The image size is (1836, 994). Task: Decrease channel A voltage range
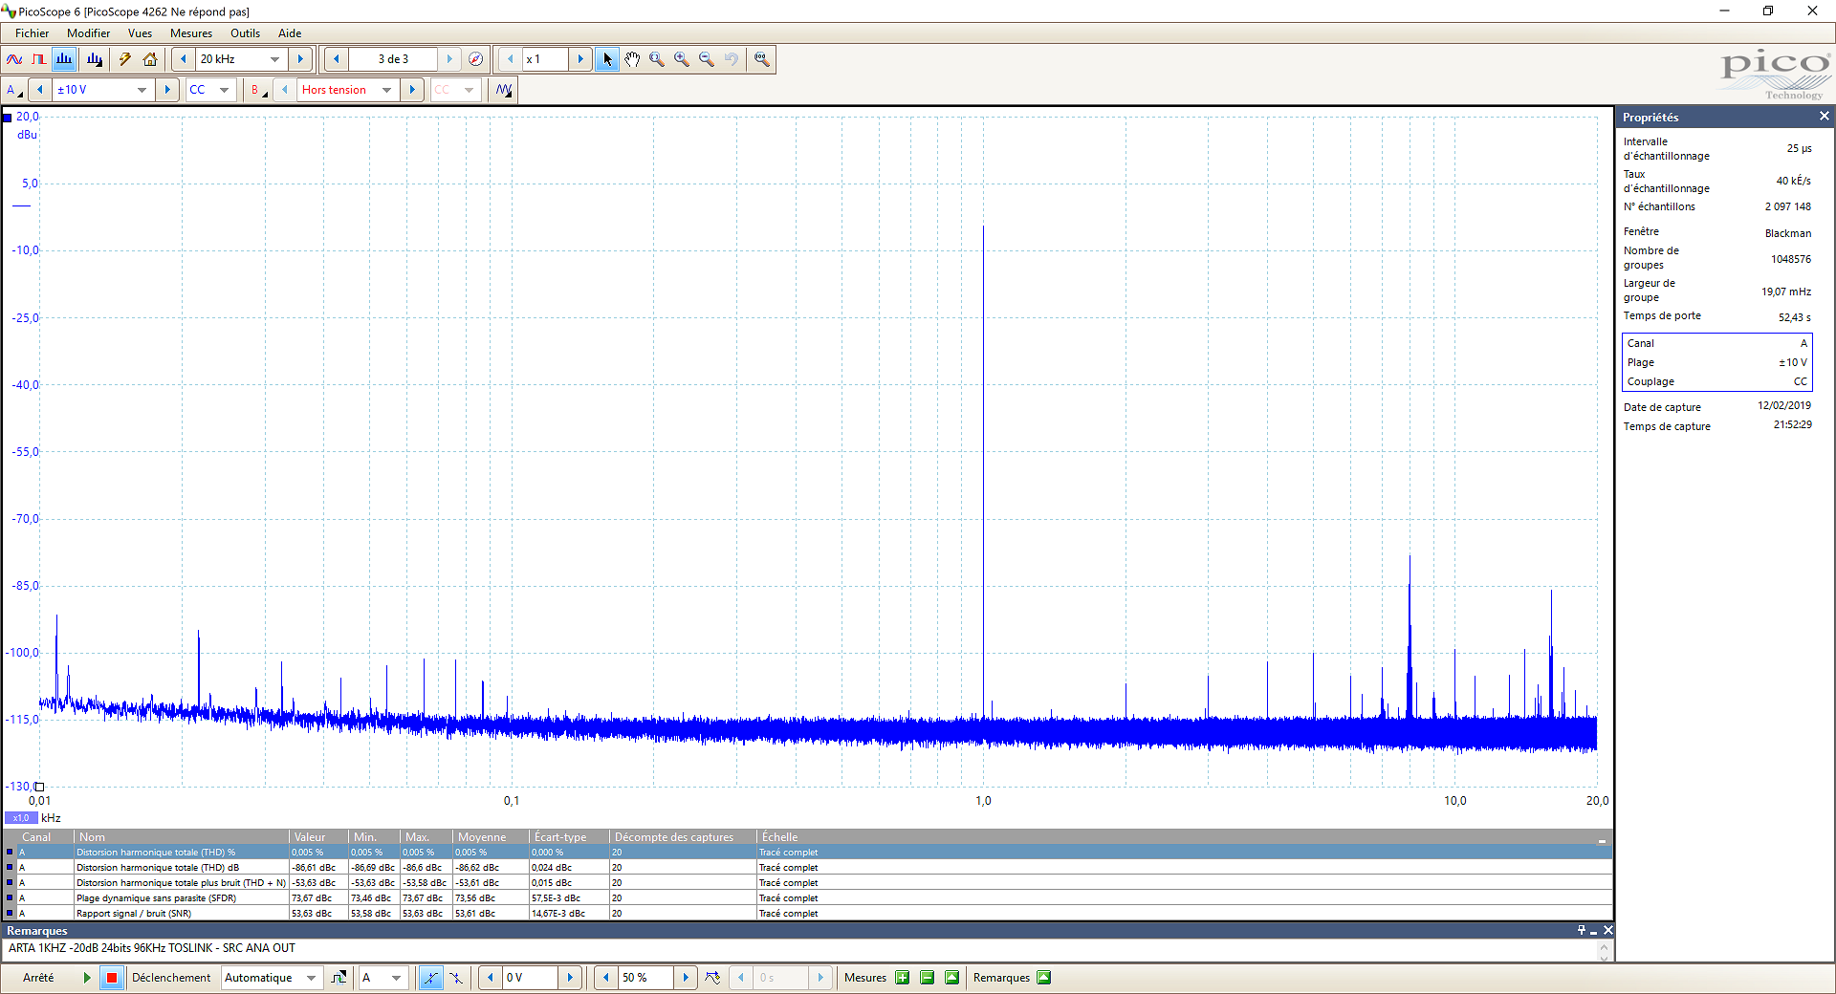(40, 90)
